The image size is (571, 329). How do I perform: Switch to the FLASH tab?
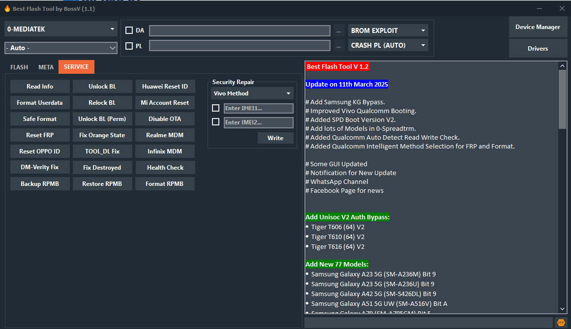click(19, 67)
